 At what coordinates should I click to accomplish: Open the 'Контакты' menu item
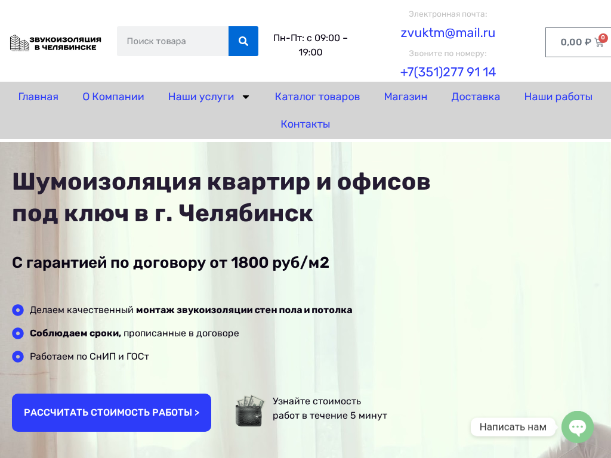(x=305, y=124)
